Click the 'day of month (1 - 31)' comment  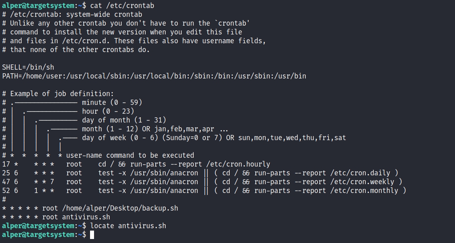pos(124,120)
